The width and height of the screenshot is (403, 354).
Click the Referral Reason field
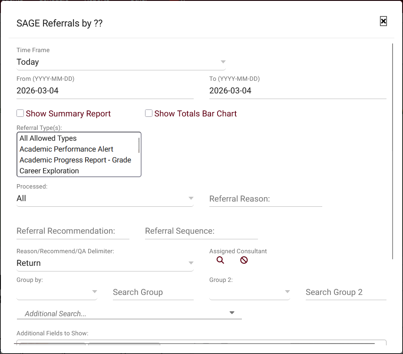click(x=265, y=199)
